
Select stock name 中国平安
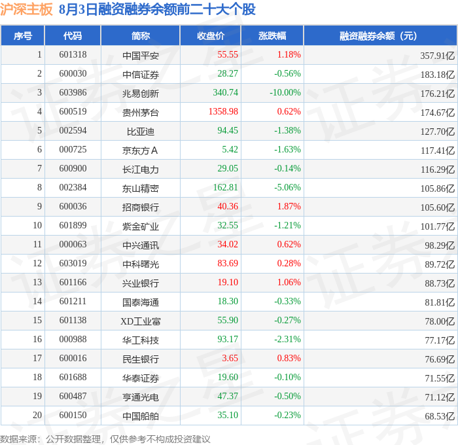(x=141, y=55)
